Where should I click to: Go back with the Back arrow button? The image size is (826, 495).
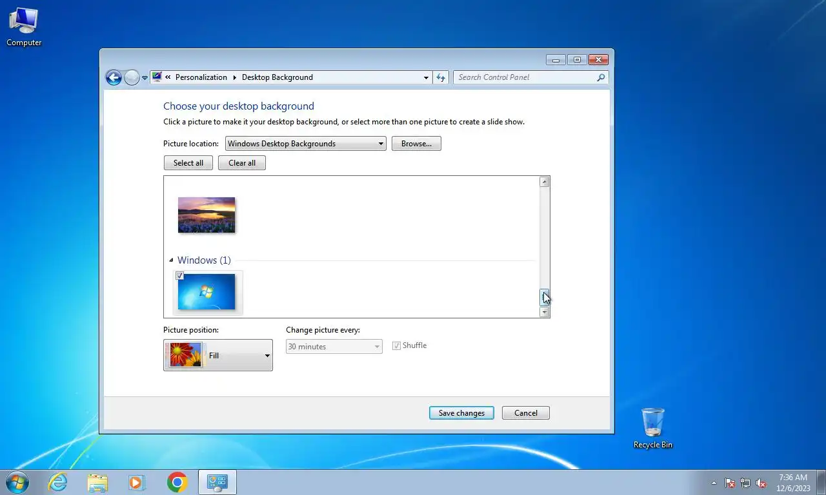(114, 77)
